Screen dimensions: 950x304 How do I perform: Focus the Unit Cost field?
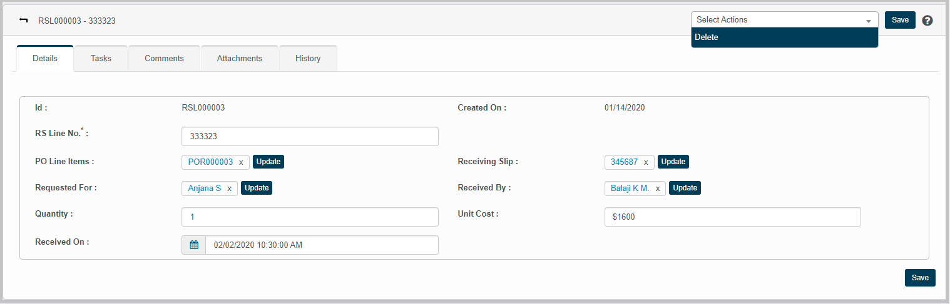pyautogui.click(x=732, y=217)
